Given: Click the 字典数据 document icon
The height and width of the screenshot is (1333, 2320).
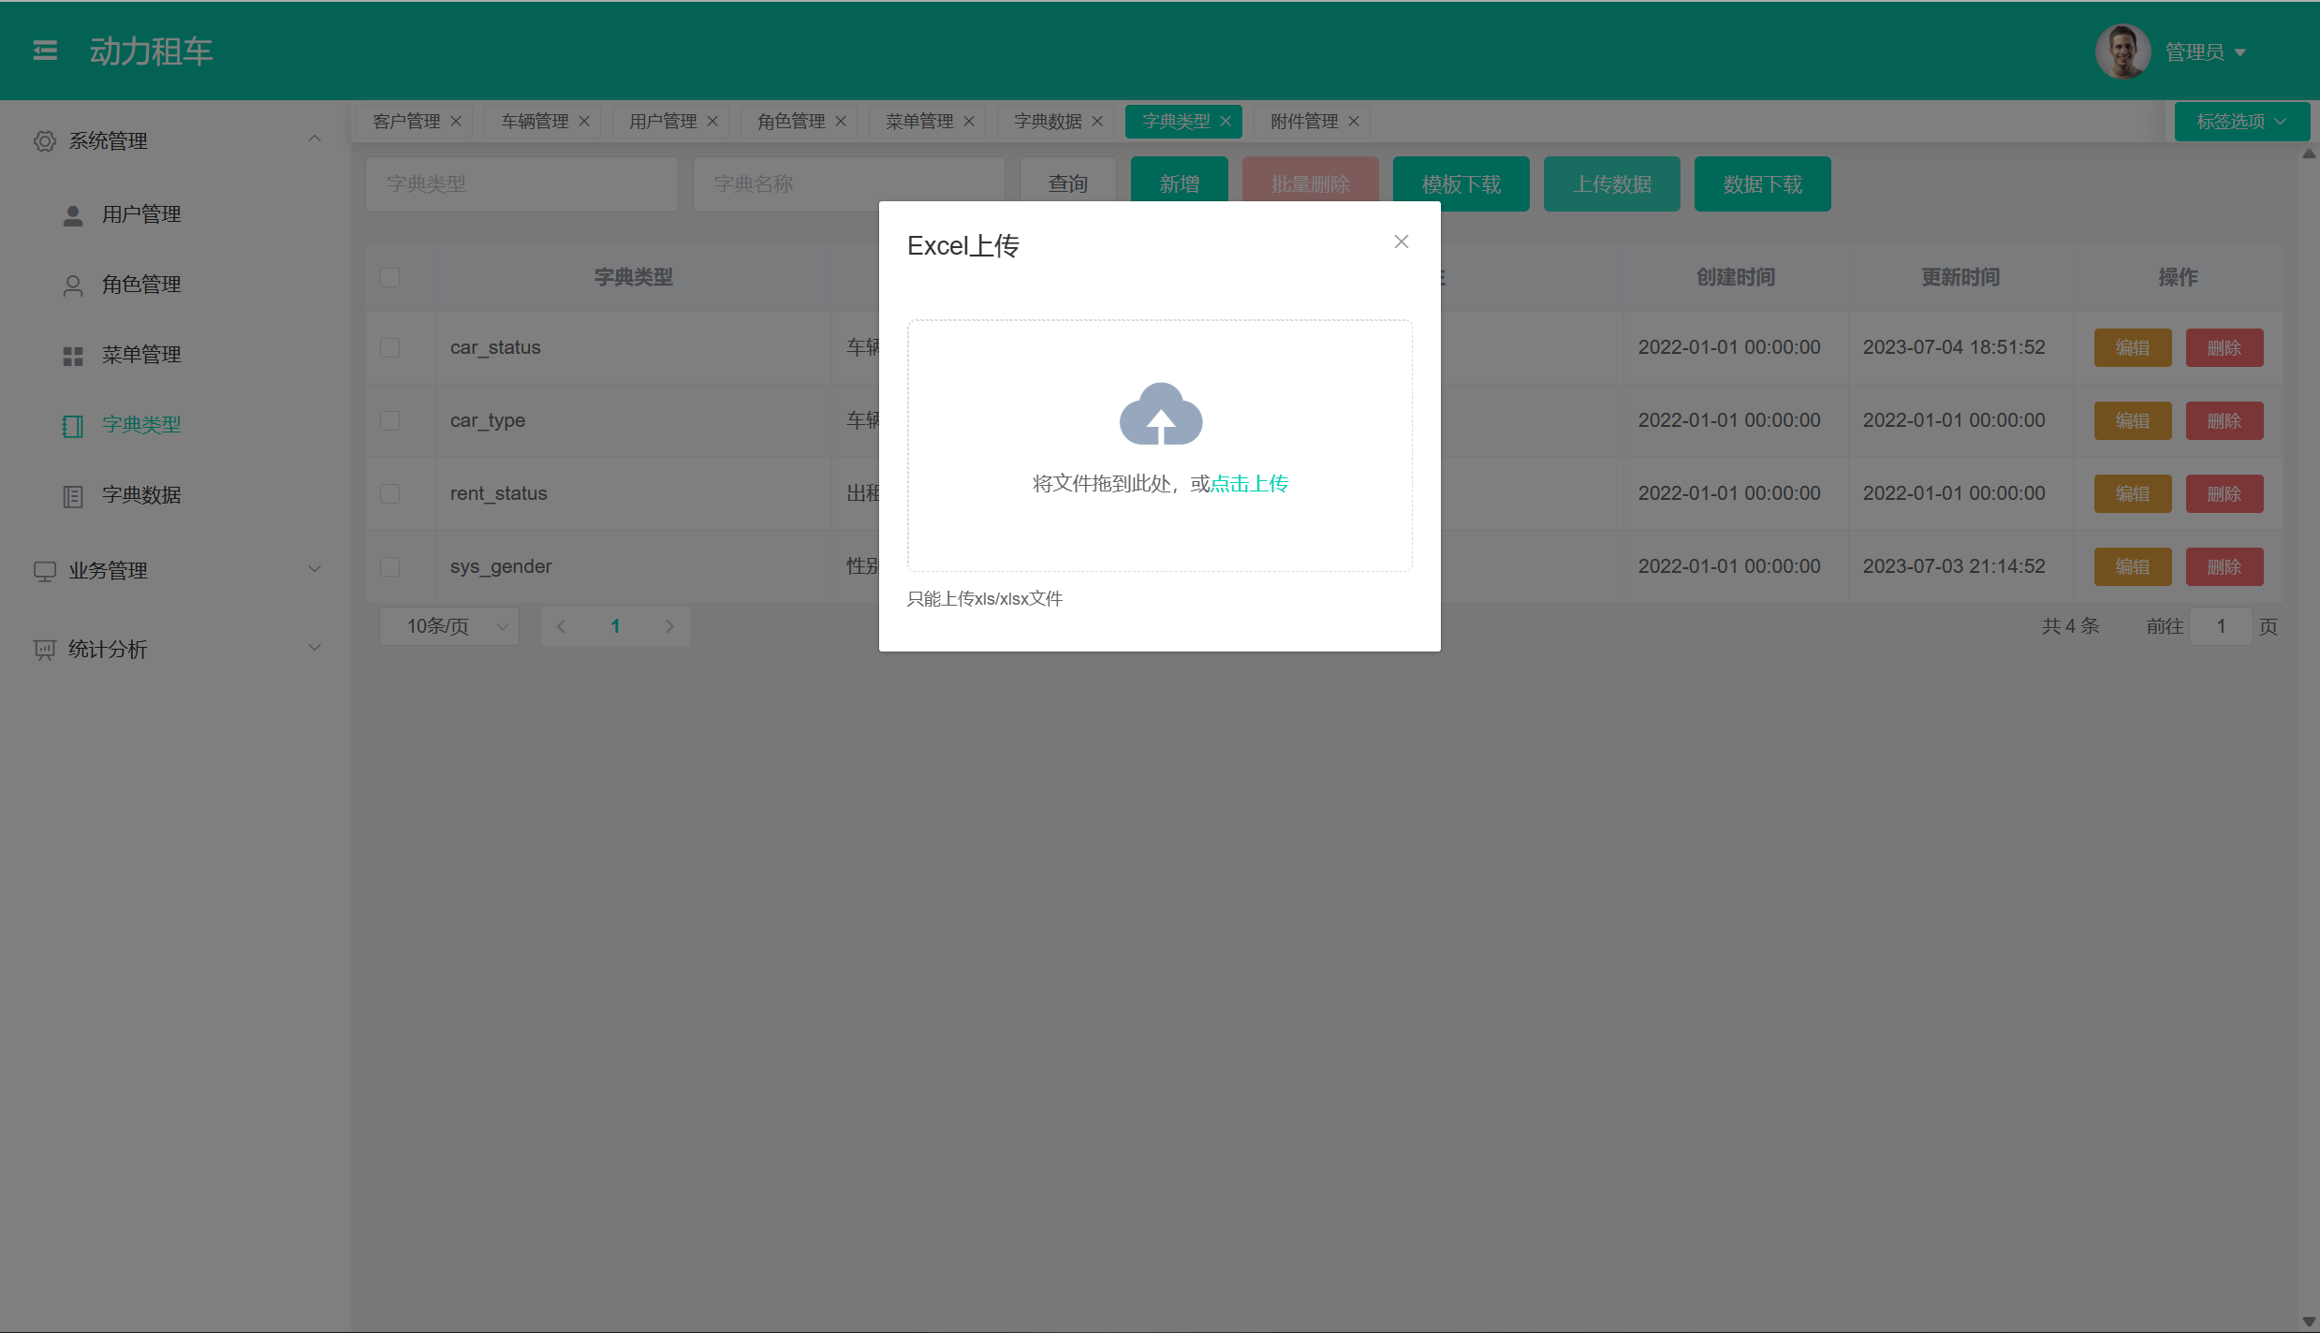Looking at the screenshot, I should point(73,496).
